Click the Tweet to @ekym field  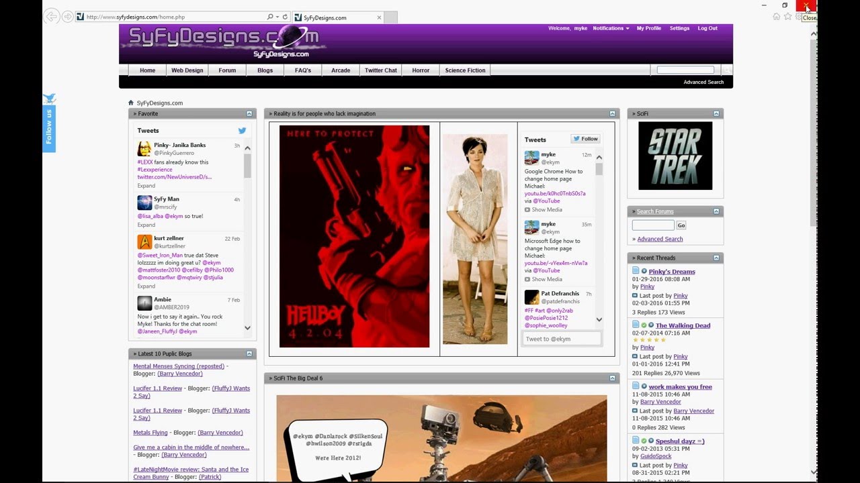click(x=562, y=339)
